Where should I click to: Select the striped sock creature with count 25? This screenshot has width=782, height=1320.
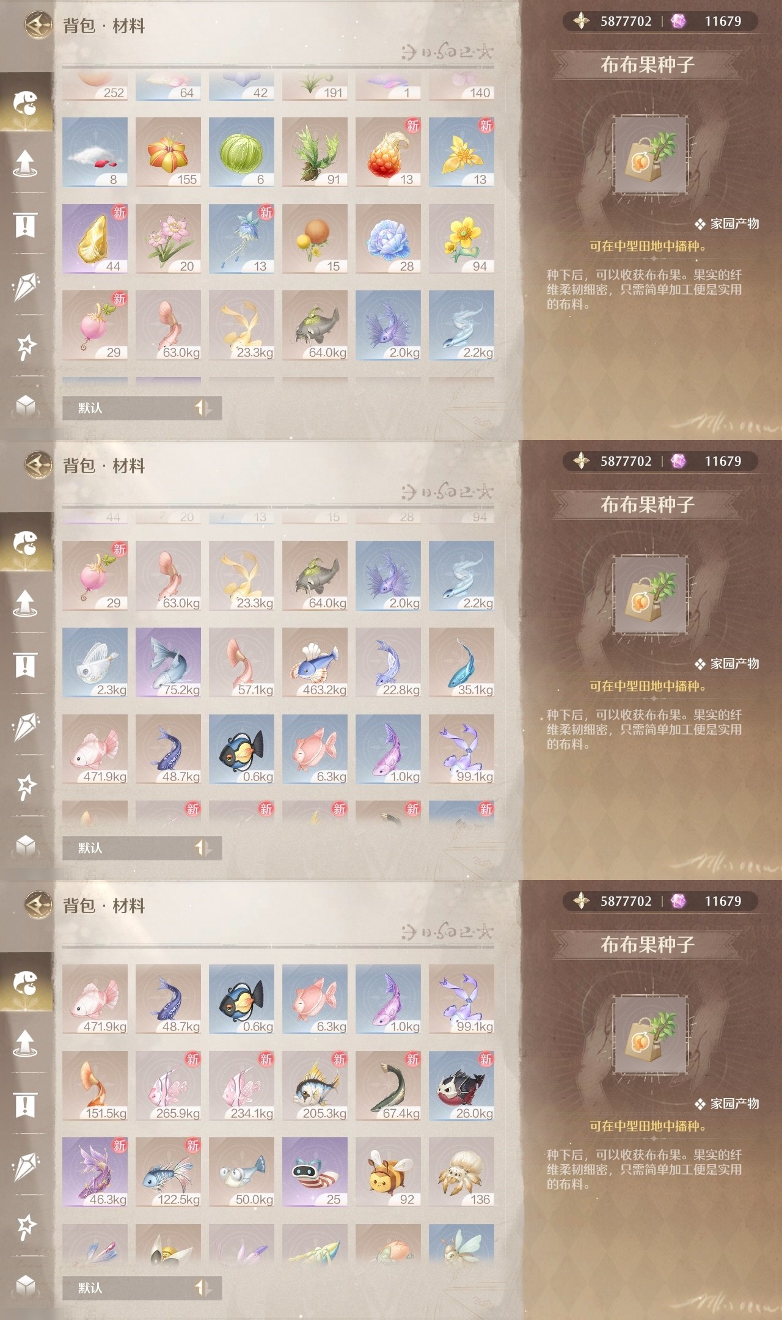315,1172
